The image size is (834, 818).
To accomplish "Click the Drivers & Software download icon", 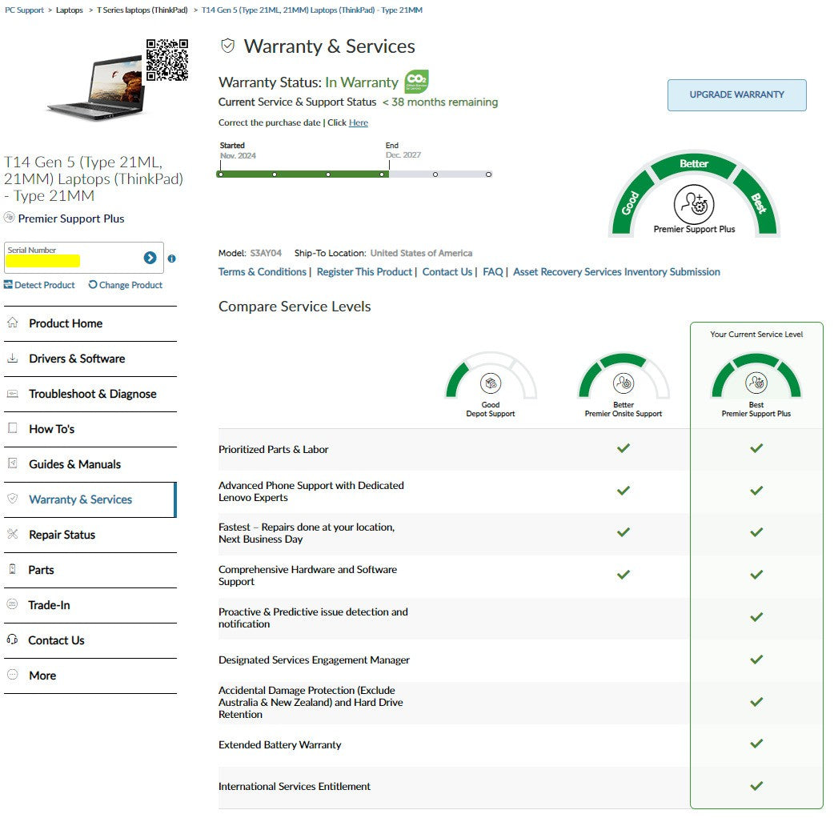I will click(x=13, y=358).
